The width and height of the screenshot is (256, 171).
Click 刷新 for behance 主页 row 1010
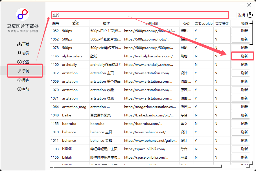pyautogui.click(x=240, y=132)
